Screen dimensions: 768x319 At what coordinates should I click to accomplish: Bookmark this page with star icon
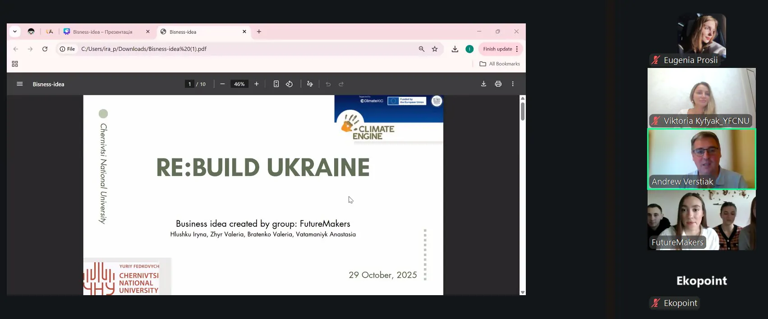(435, 49)
